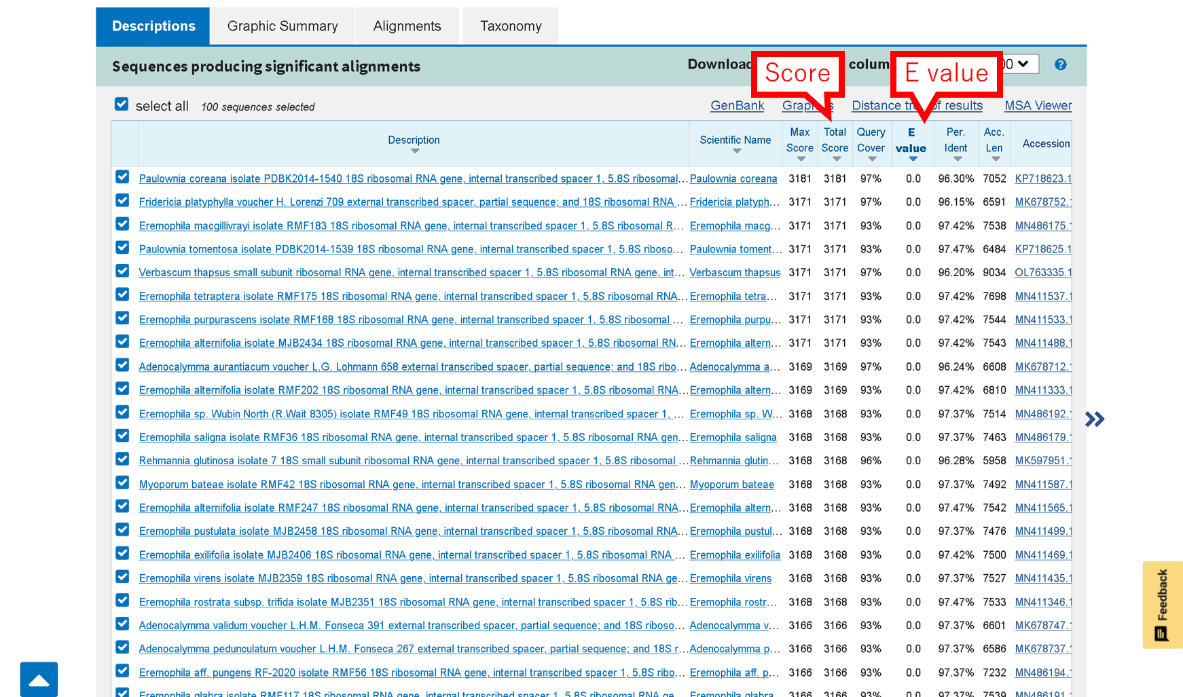
Task: Uncheck the Rehmannia glutinosa row checkbox
Action: point(122,459)
